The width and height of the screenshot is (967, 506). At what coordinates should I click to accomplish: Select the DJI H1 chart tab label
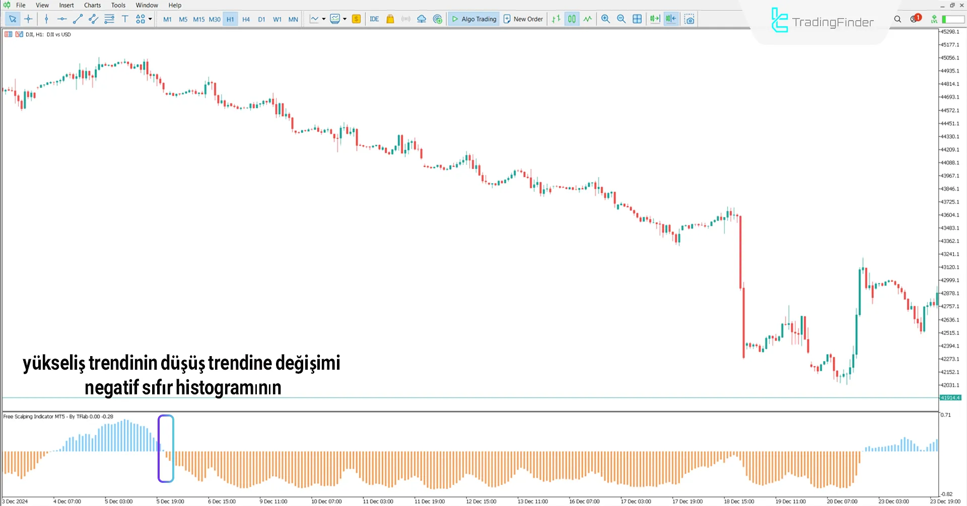(x=48, y=34)
